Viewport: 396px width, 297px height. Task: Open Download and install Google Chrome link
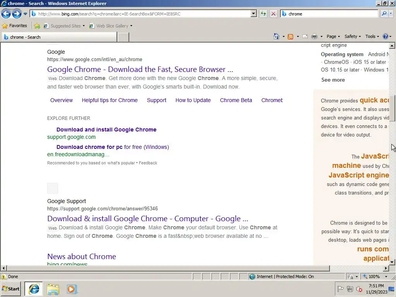[x=106, y=130]
